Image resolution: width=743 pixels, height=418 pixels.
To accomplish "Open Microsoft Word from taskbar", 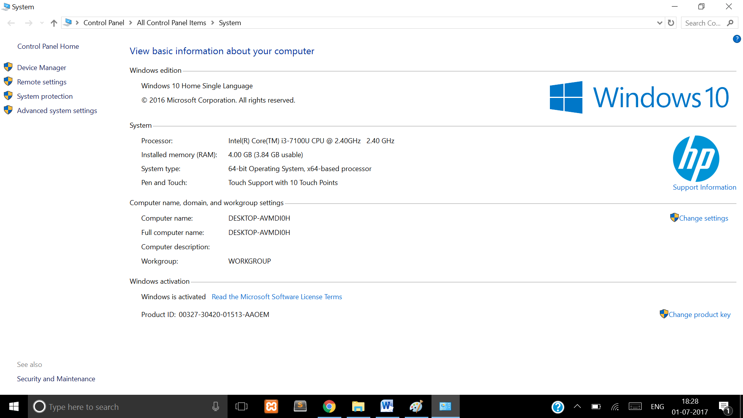I will [x=387, y=406].
